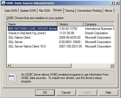
Task: Click the ODBC data source info icon
Action: pyautogui.click(x=13, y=78)
